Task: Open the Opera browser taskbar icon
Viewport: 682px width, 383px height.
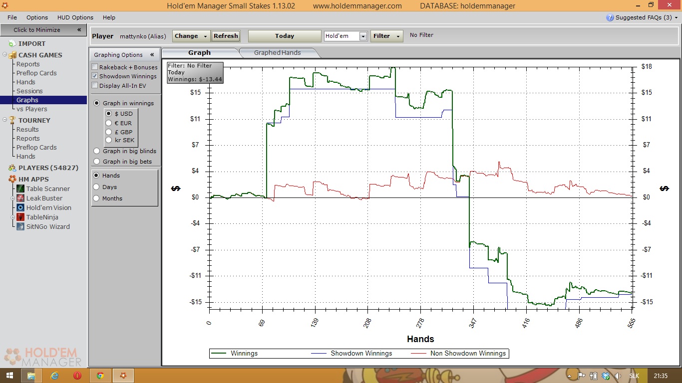Action: pos(77,376)
